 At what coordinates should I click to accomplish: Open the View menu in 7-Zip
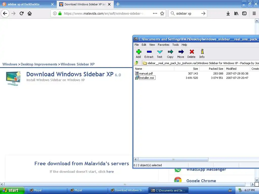click(x=152, y=45)
